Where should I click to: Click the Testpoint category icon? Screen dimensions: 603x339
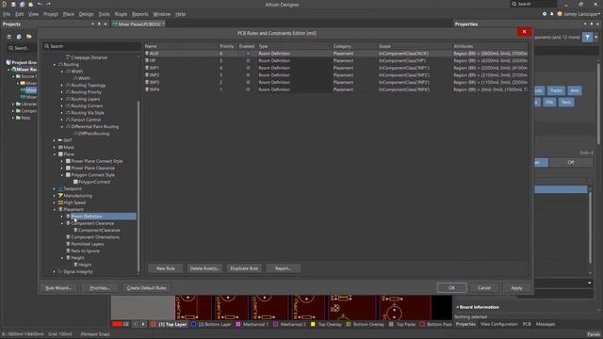click(60, 188)
